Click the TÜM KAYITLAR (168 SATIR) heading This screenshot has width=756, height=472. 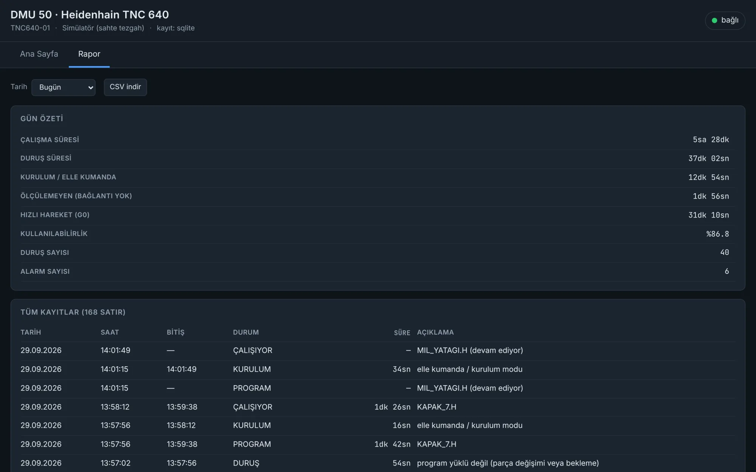click(x=73, y=312)
